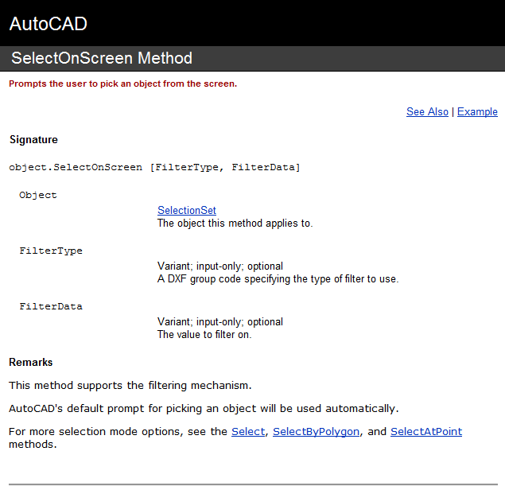Click the Object parameter label
Screen dimensions: 505x486
click(x=38, y=195)
